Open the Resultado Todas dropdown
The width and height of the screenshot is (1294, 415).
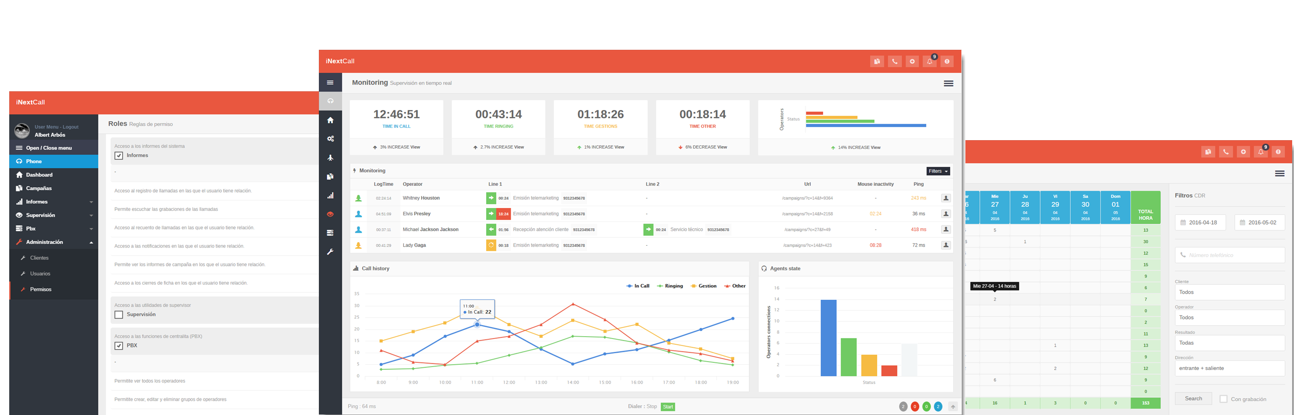[x=1230, y=343]
